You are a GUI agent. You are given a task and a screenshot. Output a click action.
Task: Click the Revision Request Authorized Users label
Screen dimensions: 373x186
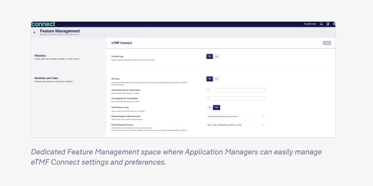pos(126,116)
